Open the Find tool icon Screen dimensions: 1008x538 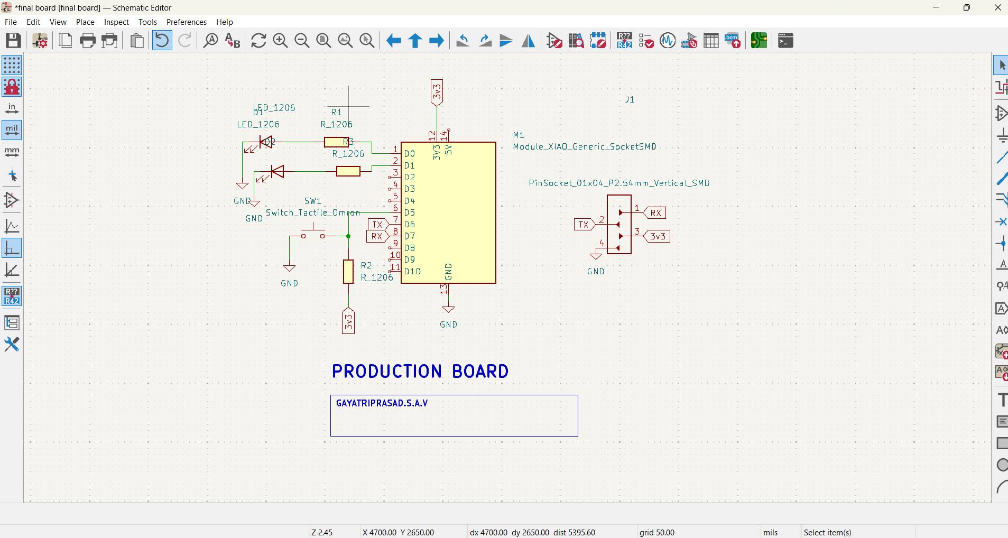point(211,41)
